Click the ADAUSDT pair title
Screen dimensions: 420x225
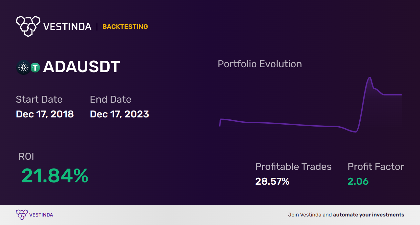[x=81, y=67]
